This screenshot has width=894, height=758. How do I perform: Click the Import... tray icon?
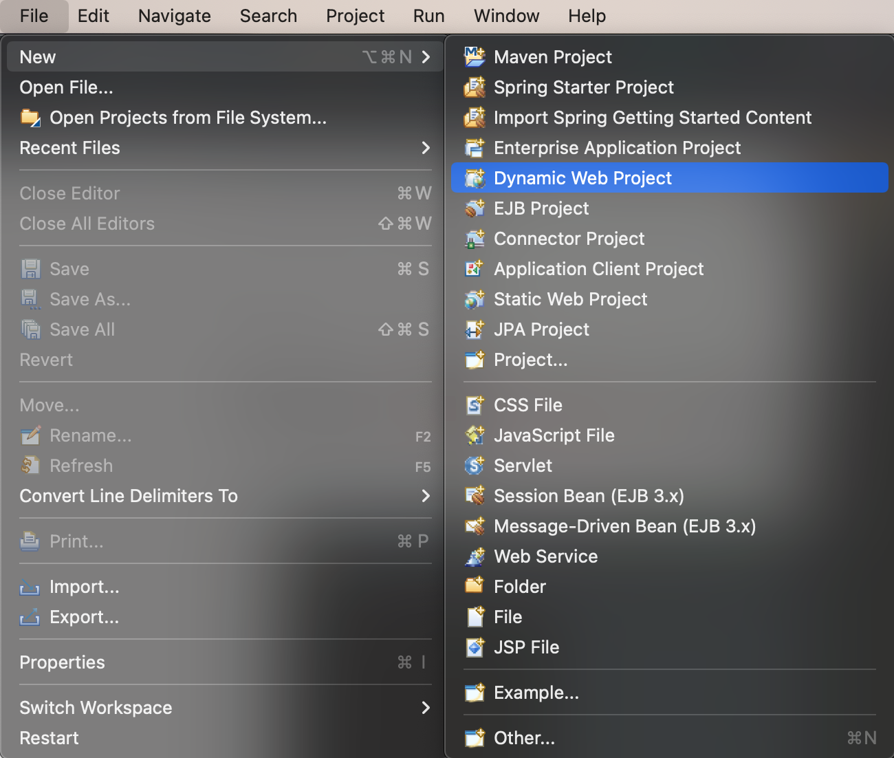point(30,587)
